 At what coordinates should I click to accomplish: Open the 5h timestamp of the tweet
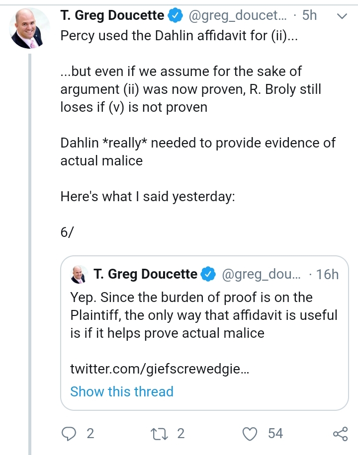[309, 15]
